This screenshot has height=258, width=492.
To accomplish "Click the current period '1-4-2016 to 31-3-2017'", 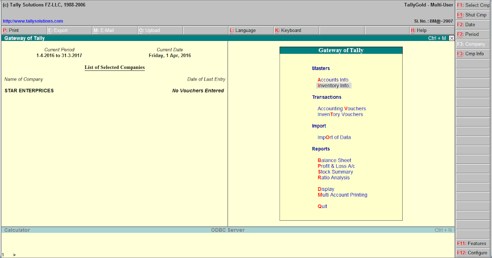I will pyautogui.click(x=59, y=55).
